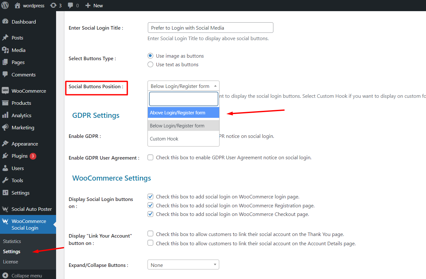
Task: Click the Settings sliders icon in sidebar
Action: (5, 193)
